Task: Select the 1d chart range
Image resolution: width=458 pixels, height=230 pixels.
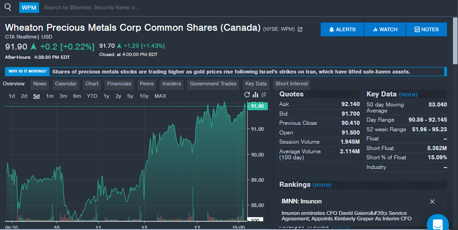Action: pos(11,96)
